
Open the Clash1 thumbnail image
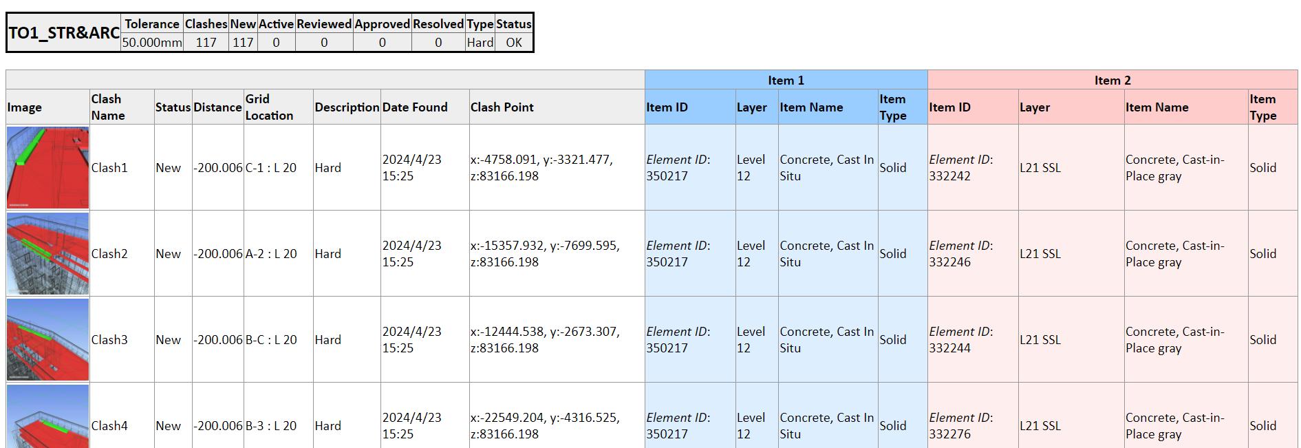[47, 167]
